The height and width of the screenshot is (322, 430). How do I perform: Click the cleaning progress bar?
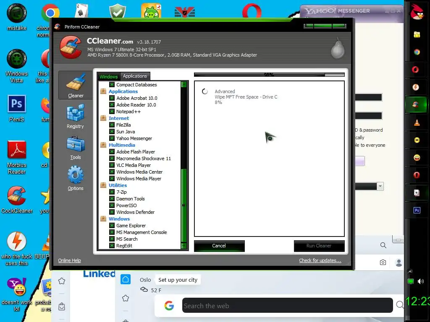[x=269, y=75]
